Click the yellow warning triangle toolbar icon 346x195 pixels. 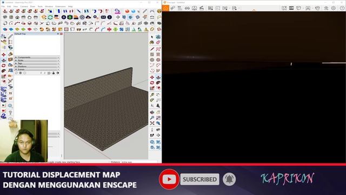[x=146, y=29]
